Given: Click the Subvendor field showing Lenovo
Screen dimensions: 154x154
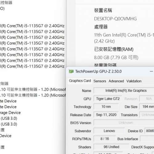Looking at the screenshot, I should click(x=109, y=131).
